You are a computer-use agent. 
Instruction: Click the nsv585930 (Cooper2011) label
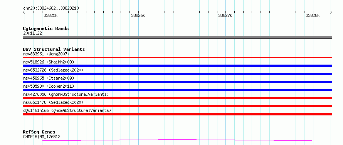[x=49, y=86]
